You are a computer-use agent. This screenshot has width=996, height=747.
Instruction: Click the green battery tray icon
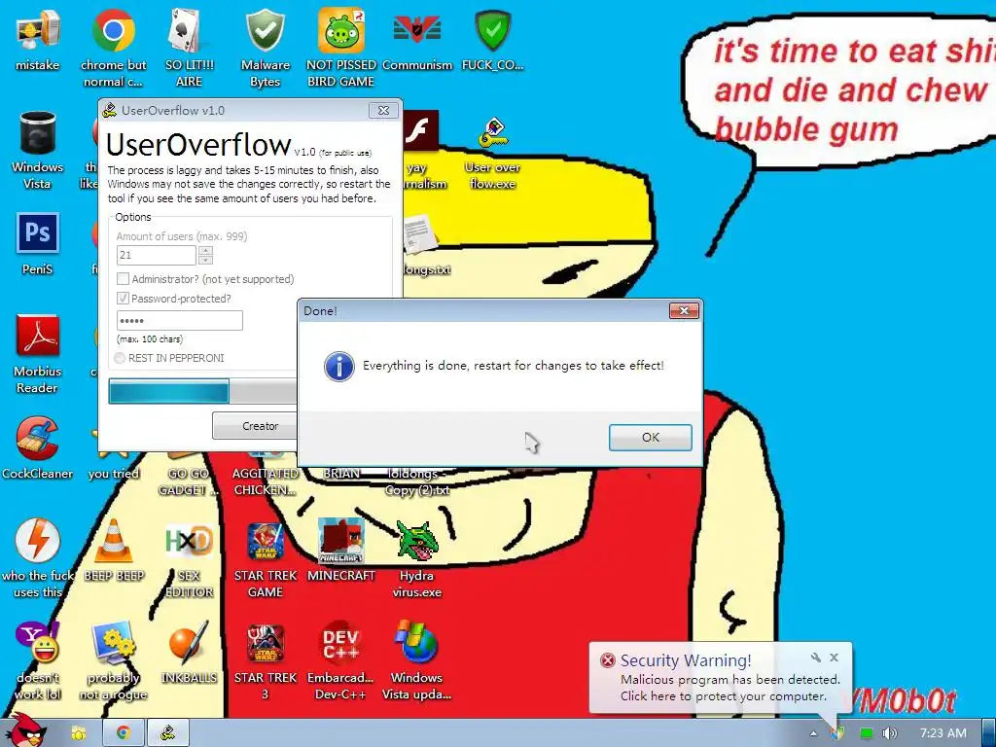[866, 733]
